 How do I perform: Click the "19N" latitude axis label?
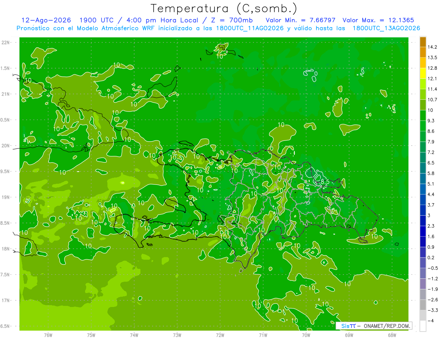(6, 197)
